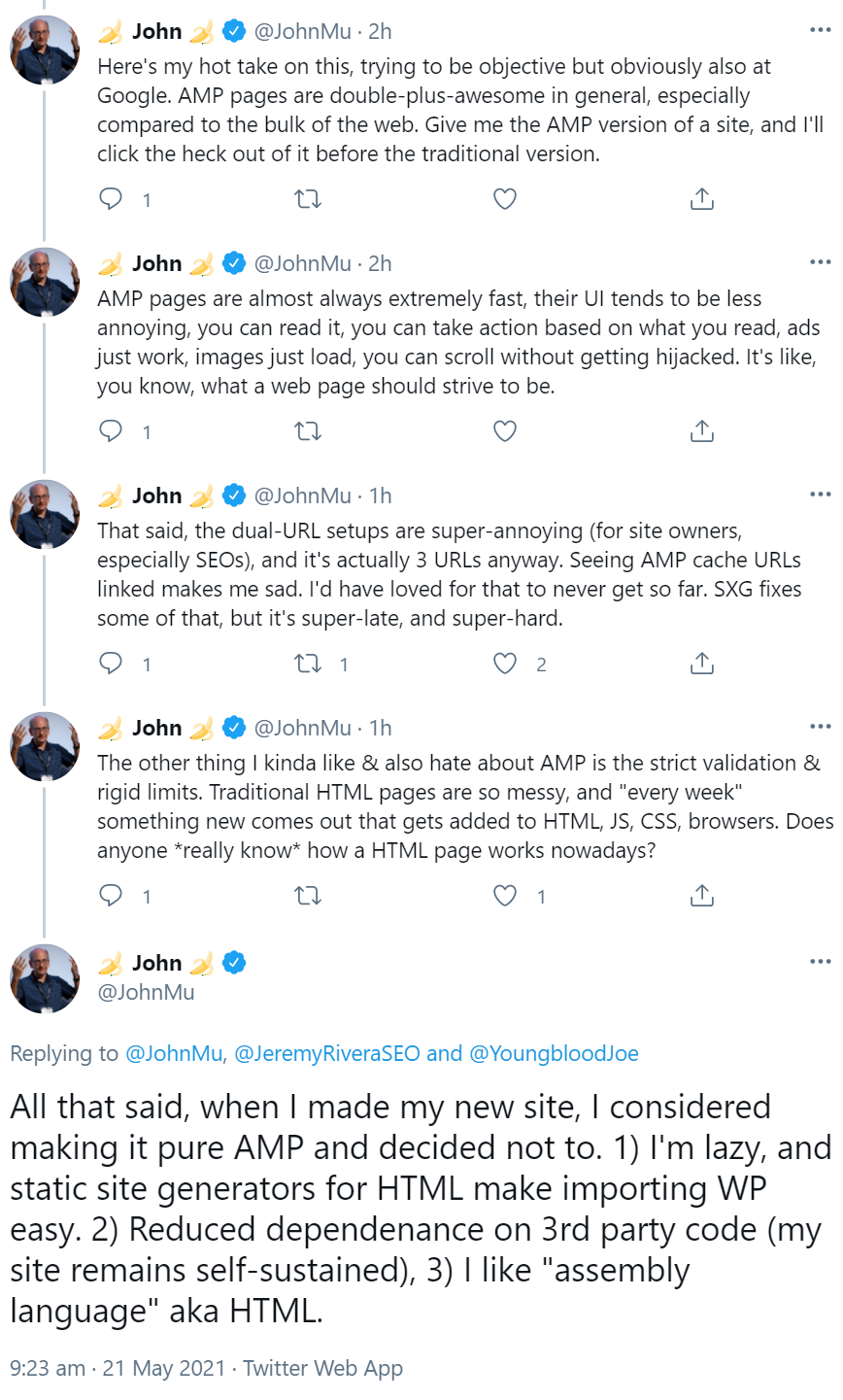Retweet the strict validation tweet
The height and width of the screenshot is (1400, 843).
[x=307, y=895]
